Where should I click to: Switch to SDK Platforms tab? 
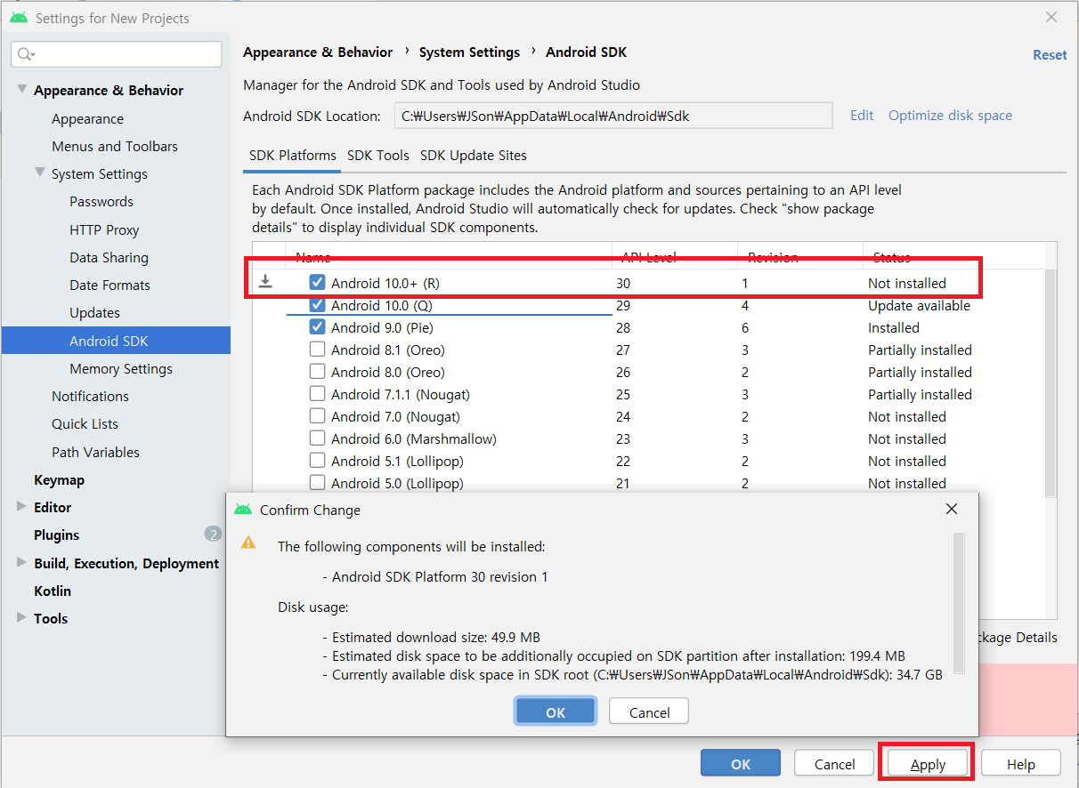click(293, 156)
